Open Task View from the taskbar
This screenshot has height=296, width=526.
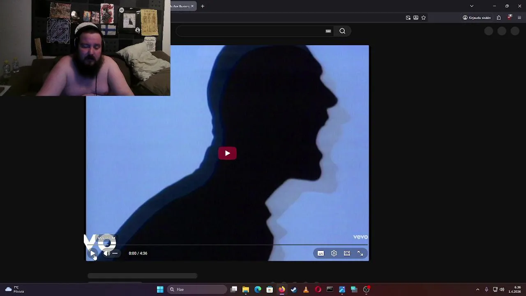tap(234, 289)
